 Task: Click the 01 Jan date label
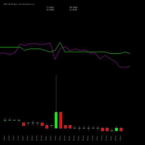(60, 138)
